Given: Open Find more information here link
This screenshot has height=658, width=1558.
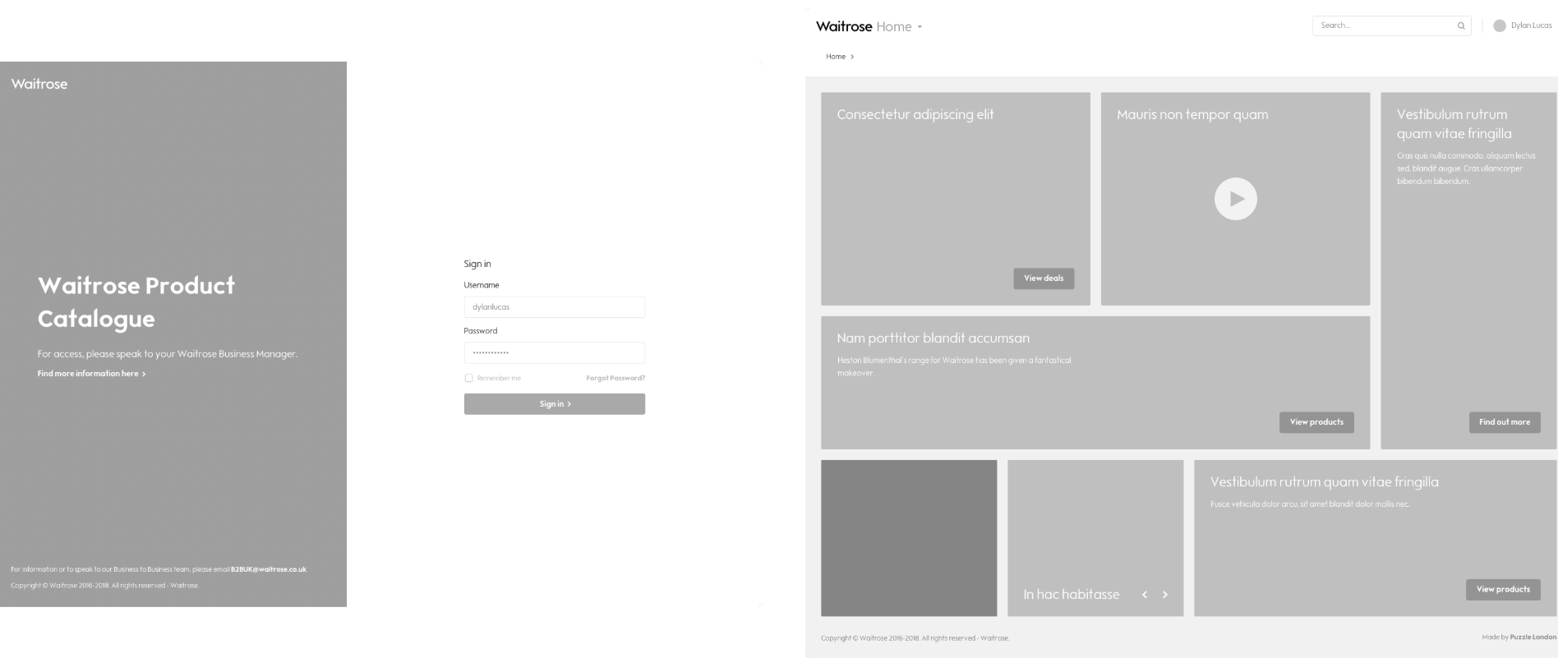Looking at the screenshot, I should 91,374.
